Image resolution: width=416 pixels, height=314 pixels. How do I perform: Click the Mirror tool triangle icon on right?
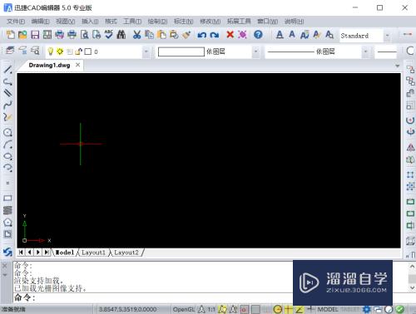point(410,147)
